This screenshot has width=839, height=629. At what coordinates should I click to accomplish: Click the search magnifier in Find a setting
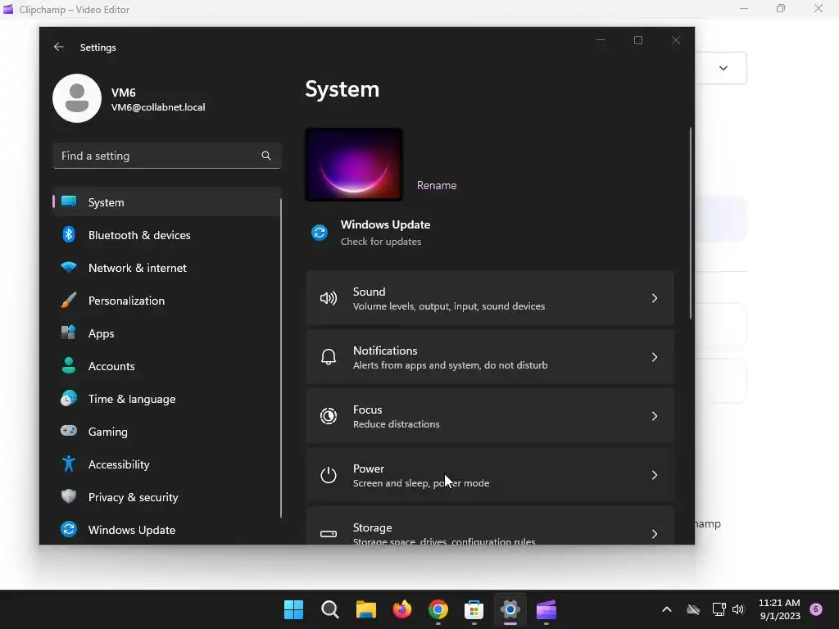pos(266,156)
